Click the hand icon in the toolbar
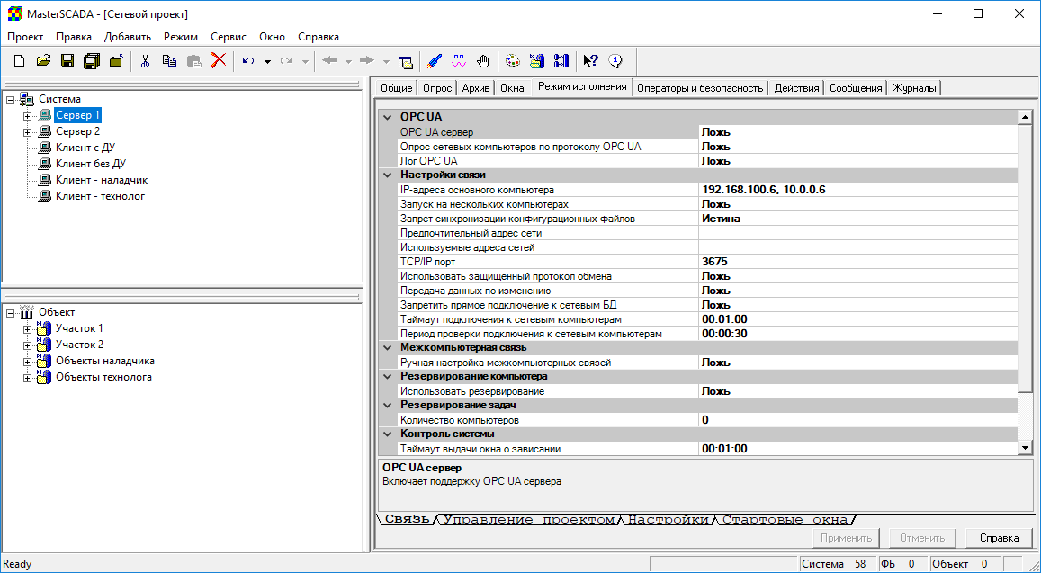This screenshot has width=1041, height=573. (x=483, y=61)
